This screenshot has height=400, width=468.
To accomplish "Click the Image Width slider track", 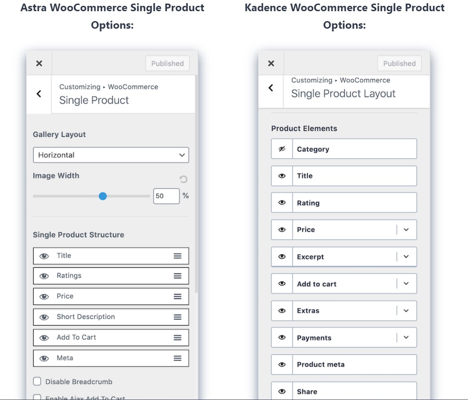I will (x=91, y=196).
